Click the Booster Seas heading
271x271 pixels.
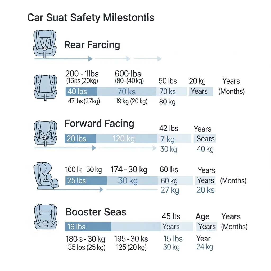[96, 212]
